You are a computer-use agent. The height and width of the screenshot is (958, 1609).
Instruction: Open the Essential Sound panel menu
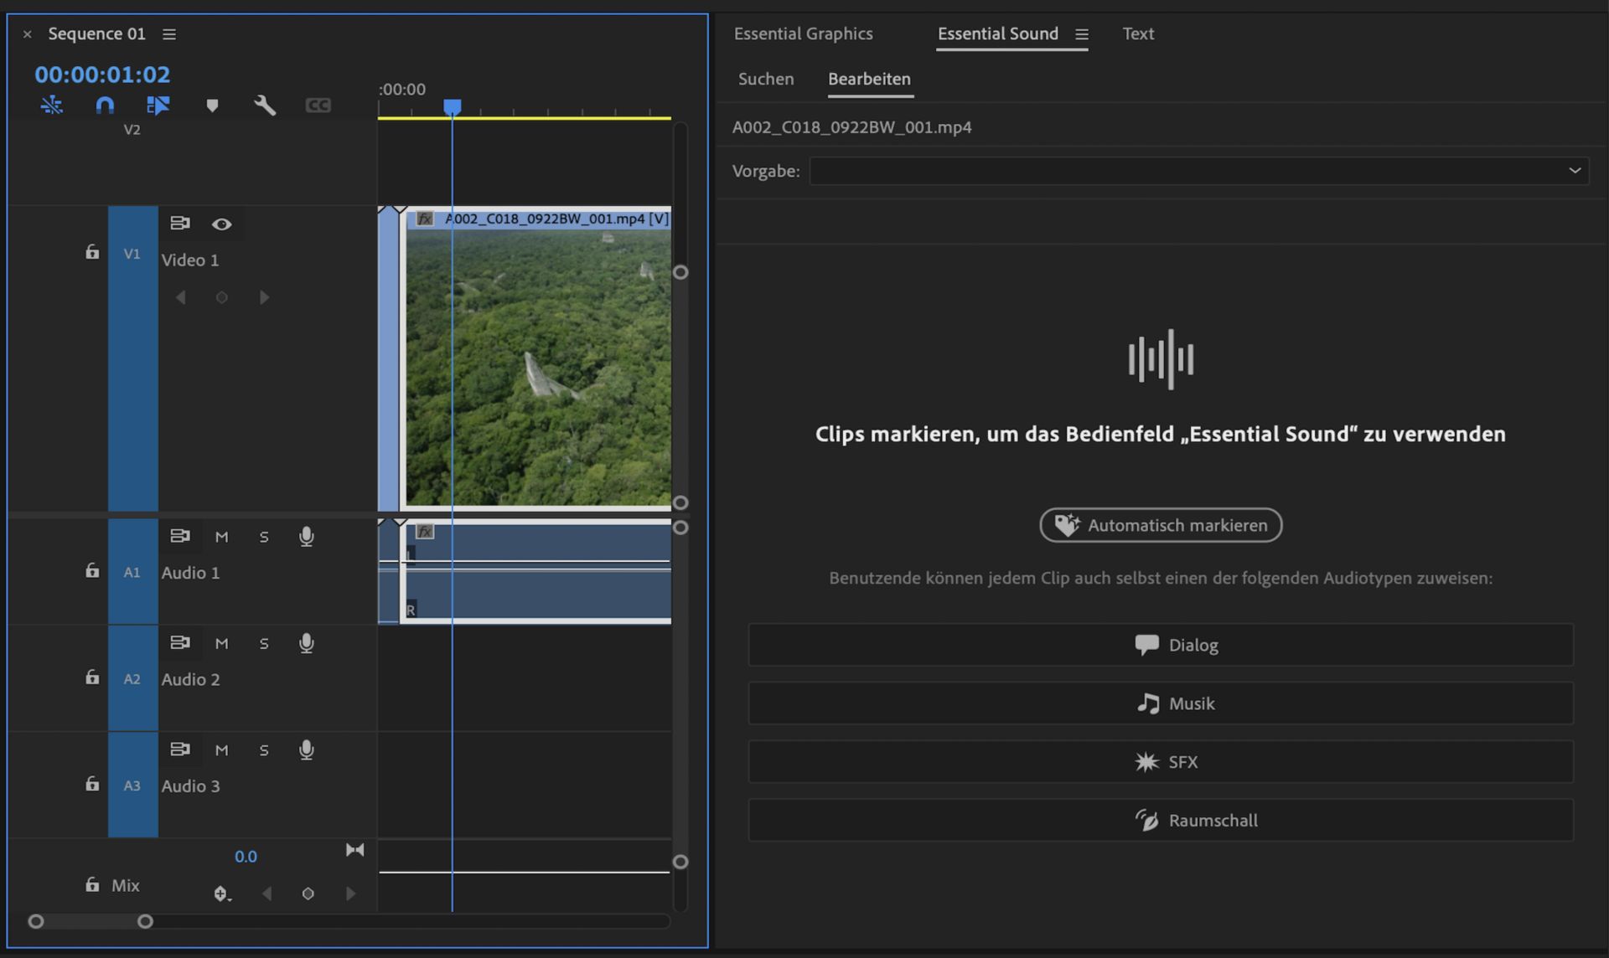coord(1082,34)
